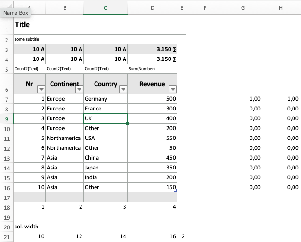
Task: Select row 9 header
Action: [7, 119]
